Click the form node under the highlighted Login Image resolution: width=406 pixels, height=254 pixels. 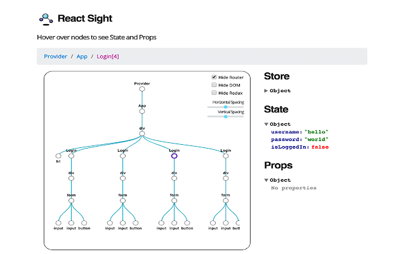174,201
